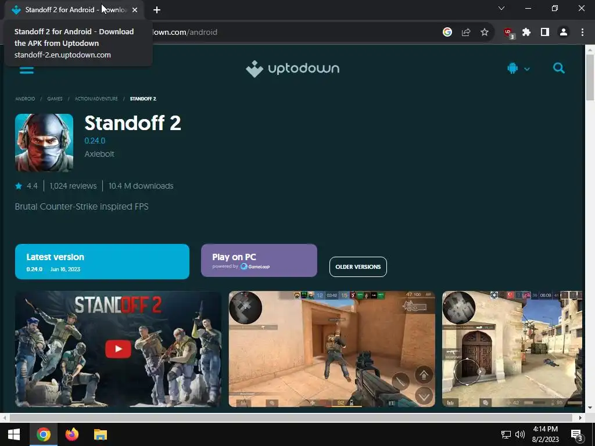Open developer Axlebolt page
The image size is (595, 446).
(x=99, y=154)
